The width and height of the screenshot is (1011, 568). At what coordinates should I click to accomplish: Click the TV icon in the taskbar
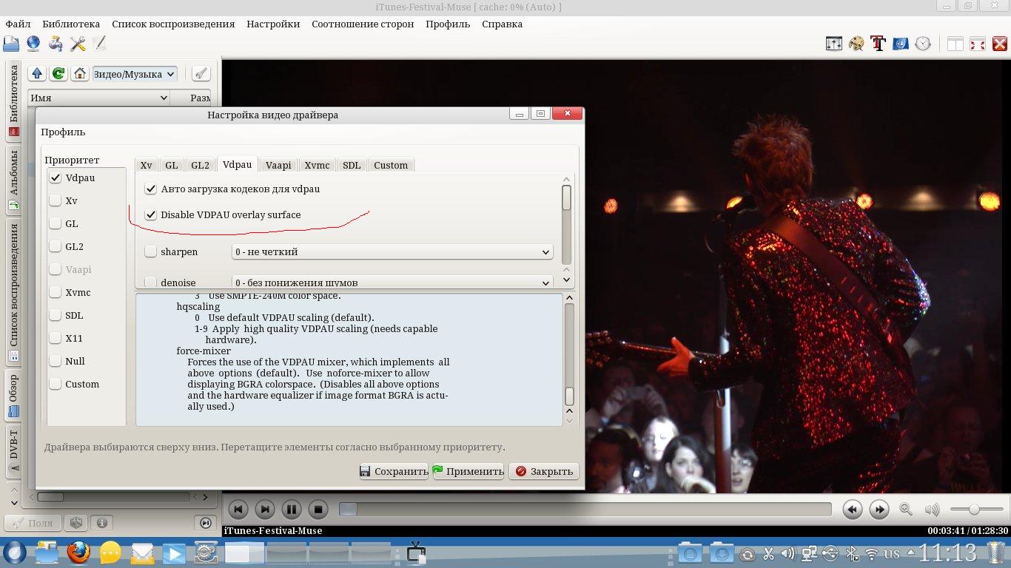[x=416, y=552]
